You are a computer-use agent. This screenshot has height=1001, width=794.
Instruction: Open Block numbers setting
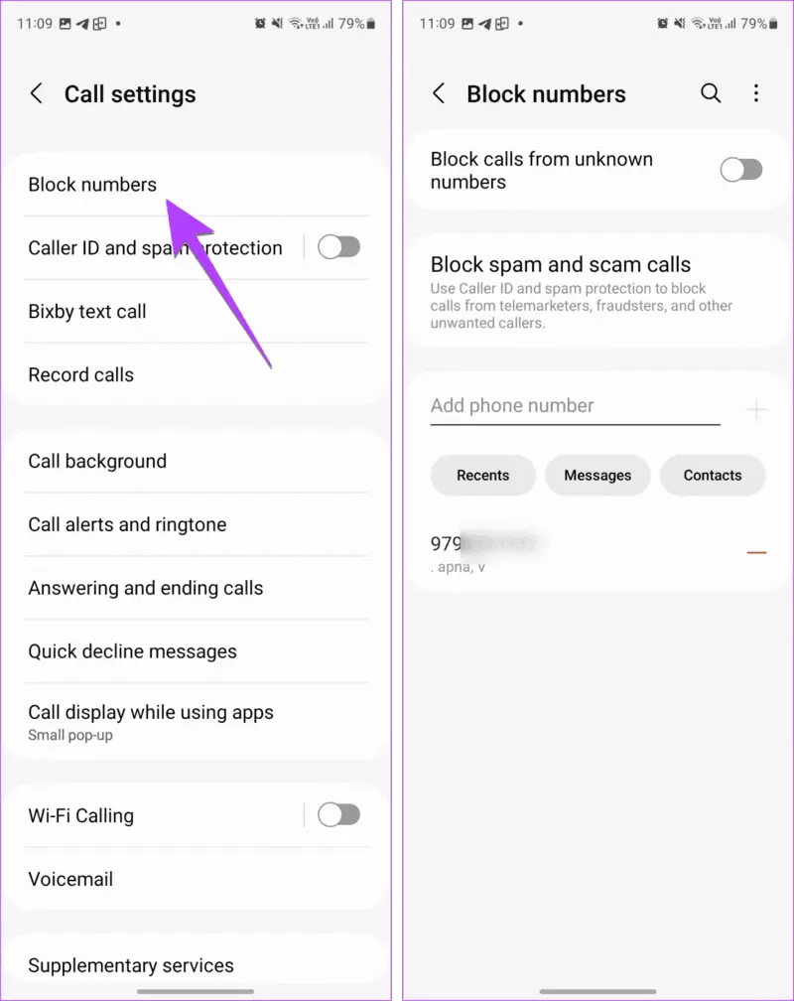[197, 185]
